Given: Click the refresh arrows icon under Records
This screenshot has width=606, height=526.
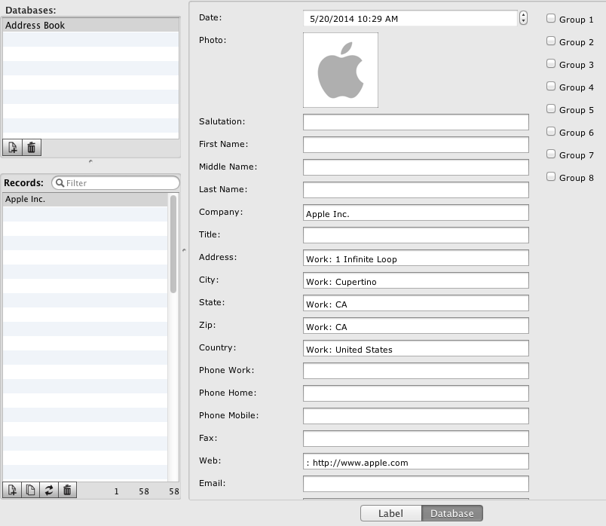Looking at the screenshot, I should click(49, 490).
